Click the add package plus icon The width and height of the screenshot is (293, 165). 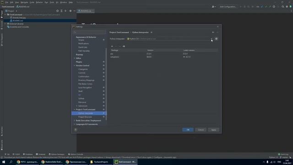tap(112, 46)
